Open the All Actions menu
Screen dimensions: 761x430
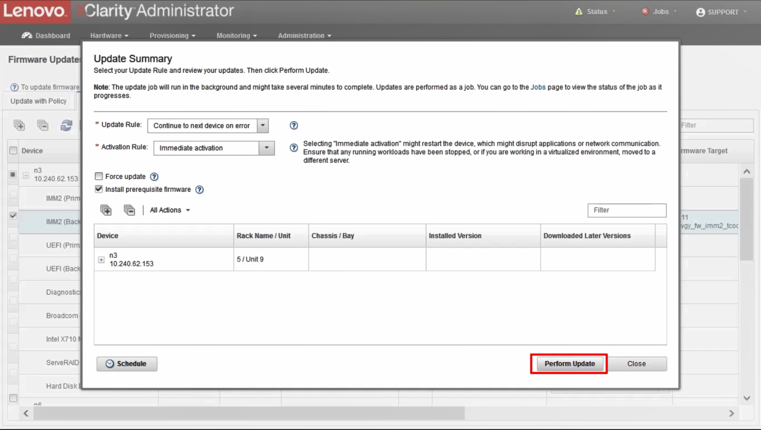point(170,210)
